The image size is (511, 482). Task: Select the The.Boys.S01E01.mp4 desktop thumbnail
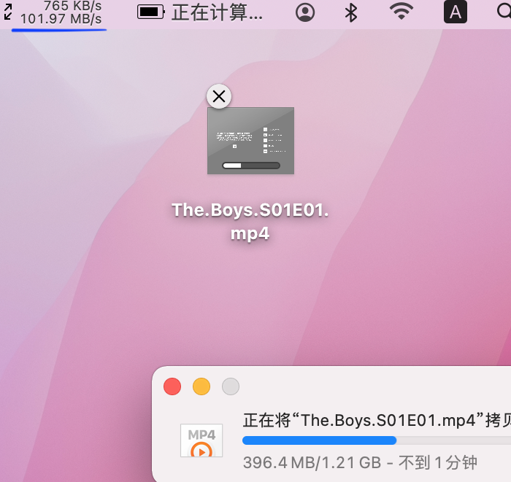pos(250,141)
